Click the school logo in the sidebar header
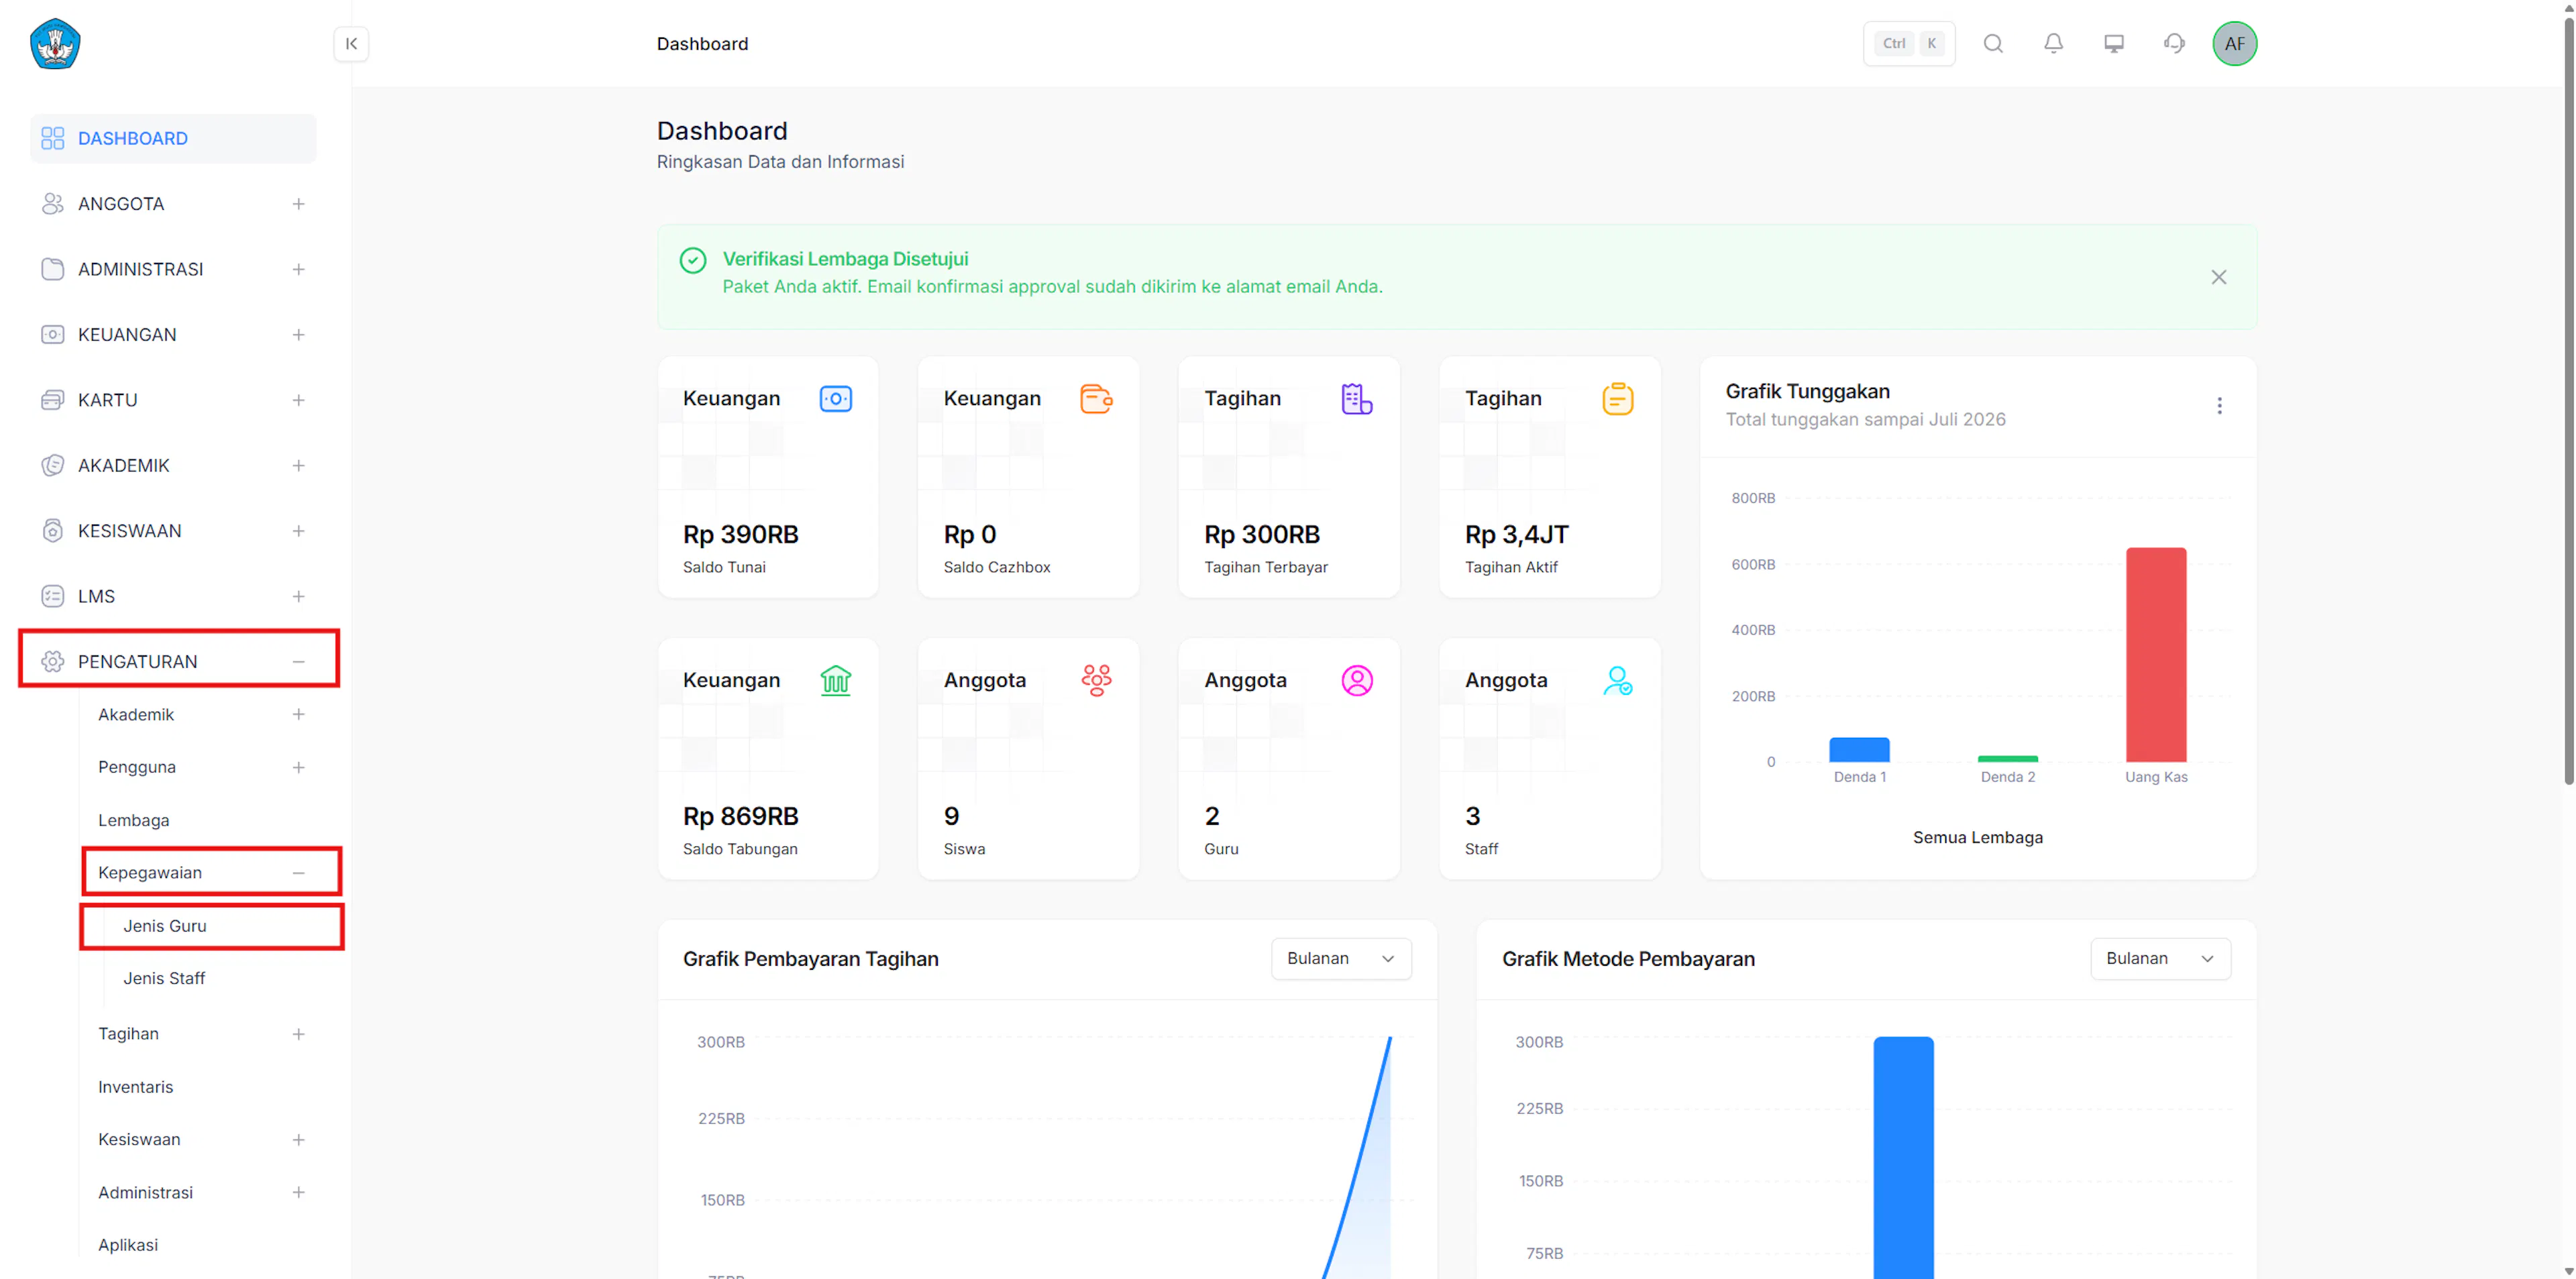Viewport: 2576px width, 1279px height. pyautogui.click(x=55, y=44)
